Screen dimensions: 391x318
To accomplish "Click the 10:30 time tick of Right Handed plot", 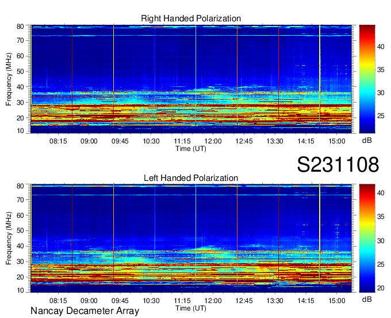I will tap(151, 141).
